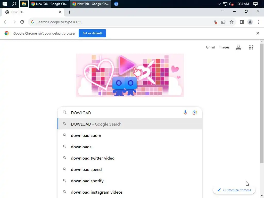264x198 pixels.
Task: Choose 'downloads' suggestion
Action: tap(130, 147)
